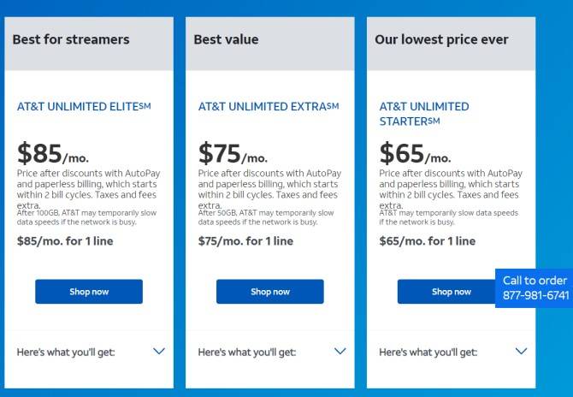
Task: Expand Starter plan details chevron arrow
Action: point(521,351)
